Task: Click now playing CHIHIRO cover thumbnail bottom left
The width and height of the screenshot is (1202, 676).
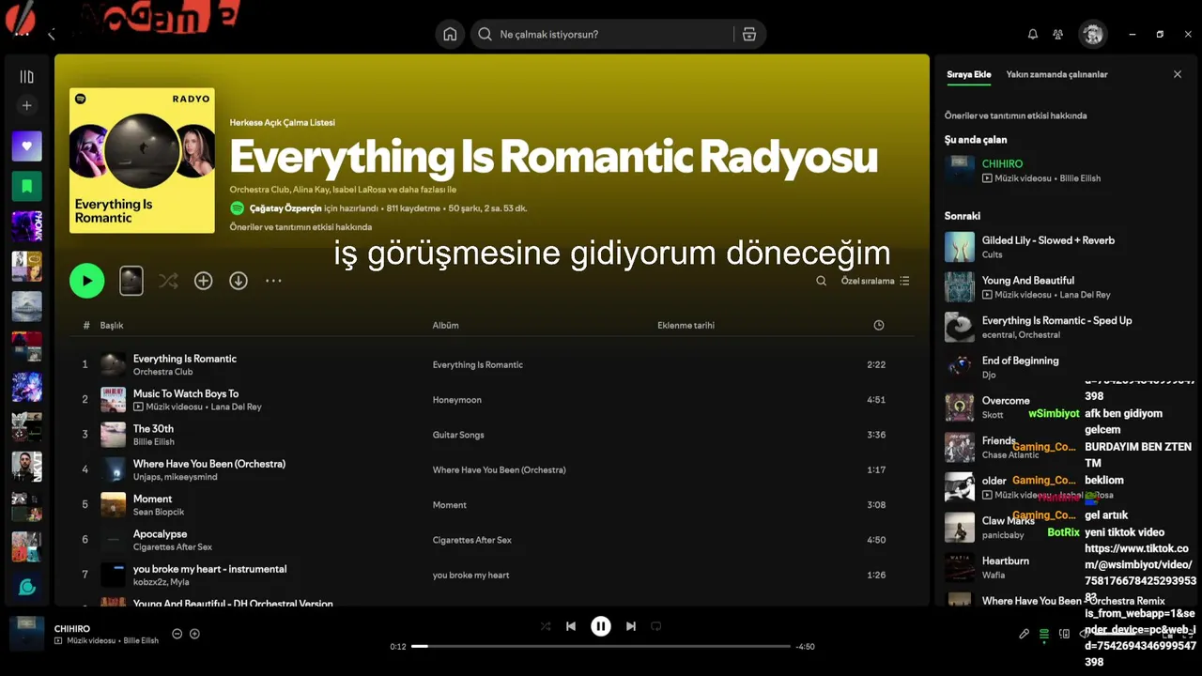Action: coord(27,634)
